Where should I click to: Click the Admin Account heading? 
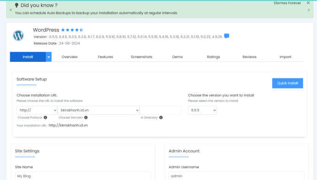[184, 151]
